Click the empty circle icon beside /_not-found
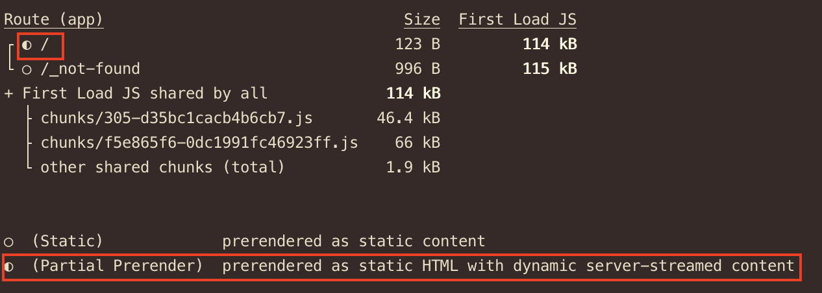Image resolution: width=822 pixels, height=293 pixels. point(27,69)
